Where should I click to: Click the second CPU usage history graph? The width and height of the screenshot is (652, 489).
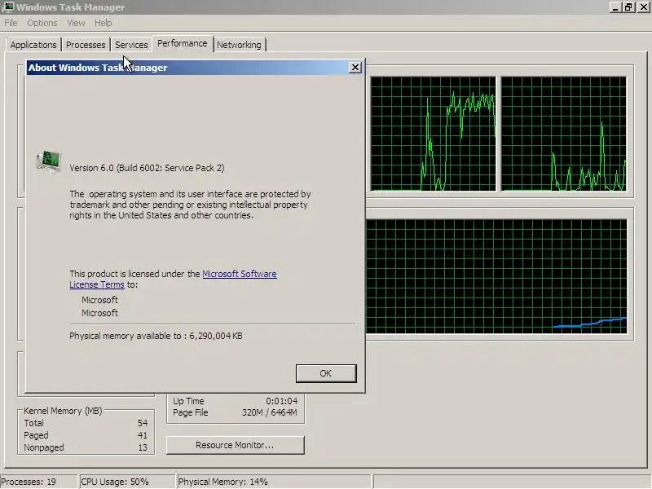pyautogui.click(x=563, y=134)
